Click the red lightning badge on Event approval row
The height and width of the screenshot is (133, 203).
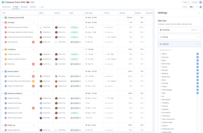click(x=33, y=42)
